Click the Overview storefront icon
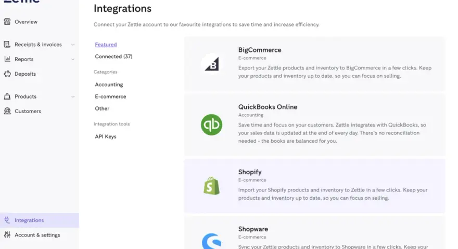Viewport: 458px width, 249px height. tap(7, 22)
